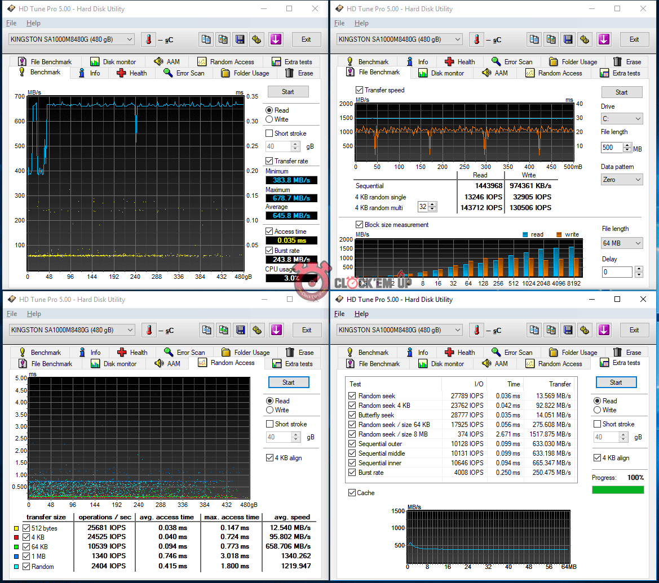
Task: Click the thermometer icon in the Random Access window
Action: click(x=149, y=330)
